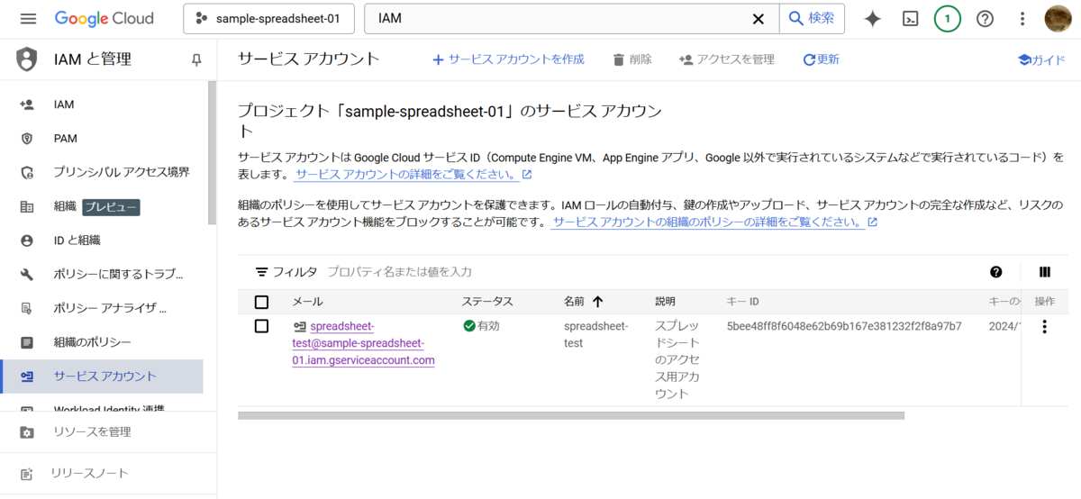Click the horizontal table scrollbar
The height and width of the screenshot is (499, 1081).
click(x=571, y=416)
